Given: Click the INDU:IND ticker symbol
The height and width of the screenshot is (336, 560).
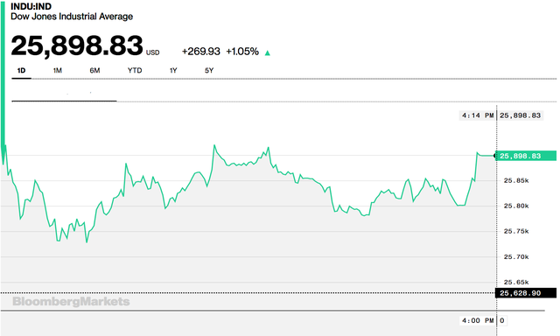Looking at the screenshot, I should (x=31, y=6).
